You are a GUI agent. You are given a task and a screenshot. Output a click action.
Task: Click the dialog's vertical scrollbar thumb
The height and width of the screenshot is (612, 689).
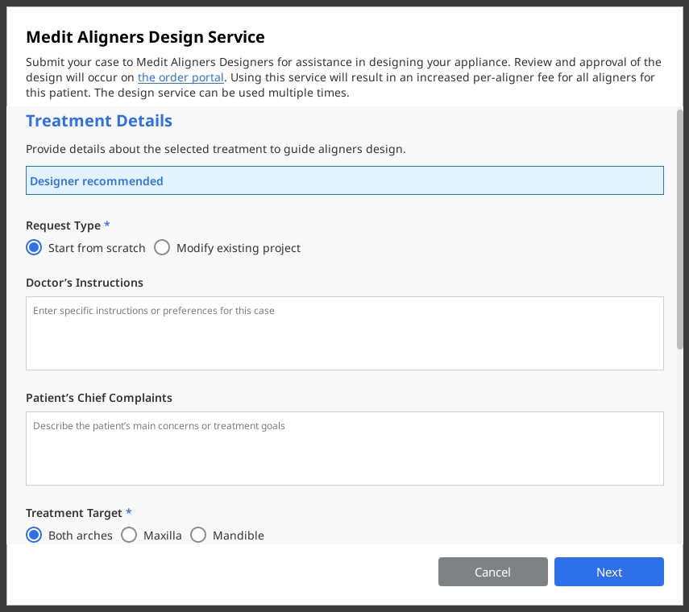pos(680,229)
